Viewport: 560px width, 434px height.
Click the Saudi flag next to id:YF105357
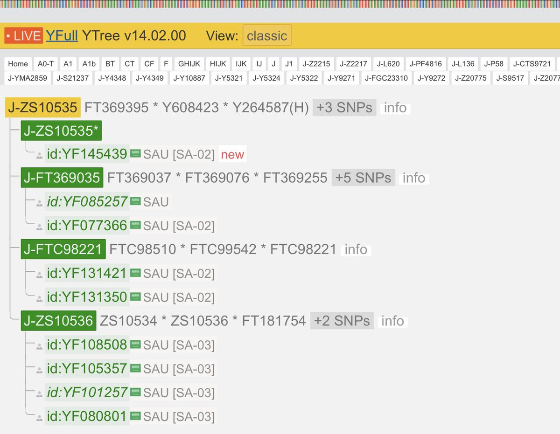tap(135, 368)
